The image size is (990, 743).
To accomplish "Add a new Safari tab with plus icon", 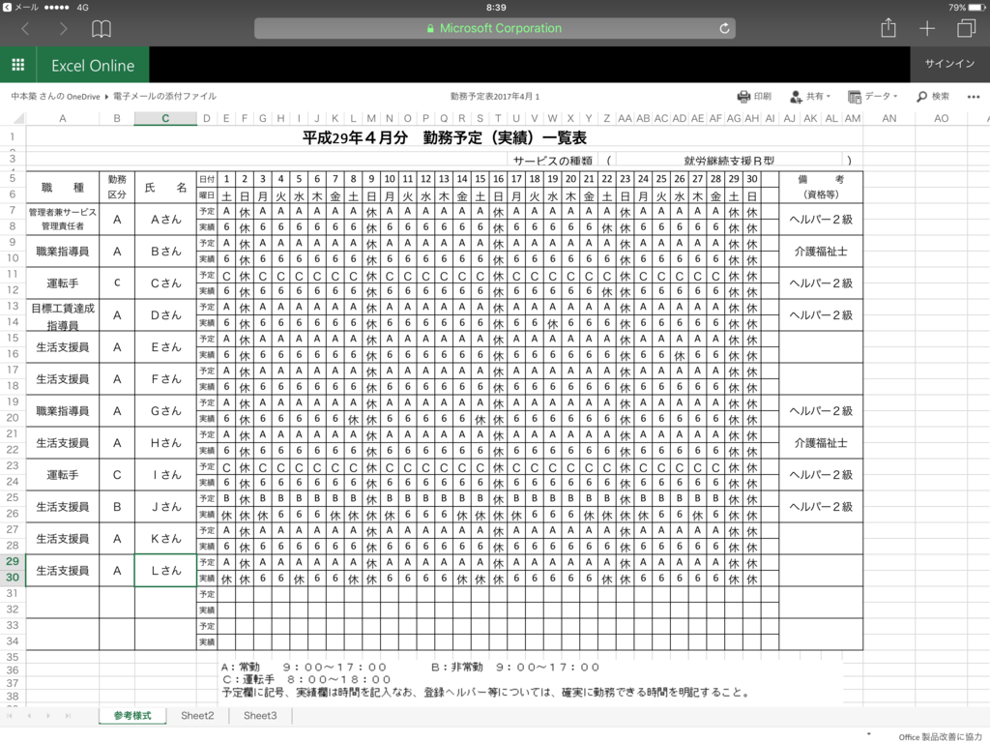I will click(x=927, y=28).
